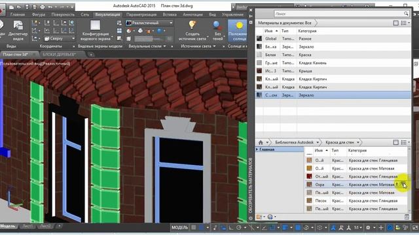Click the save icon in quick access toolbar
The image size is (419, 235).
click(x=27, y=7)
